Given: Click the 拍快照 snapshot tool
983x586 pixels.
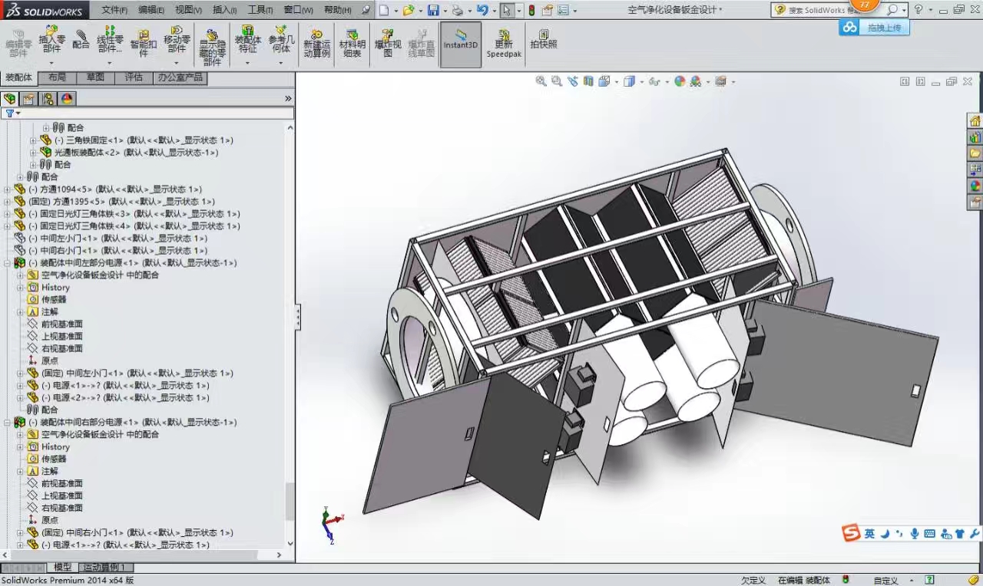Looking at the screenshot, I should click(x=543, y=40).
